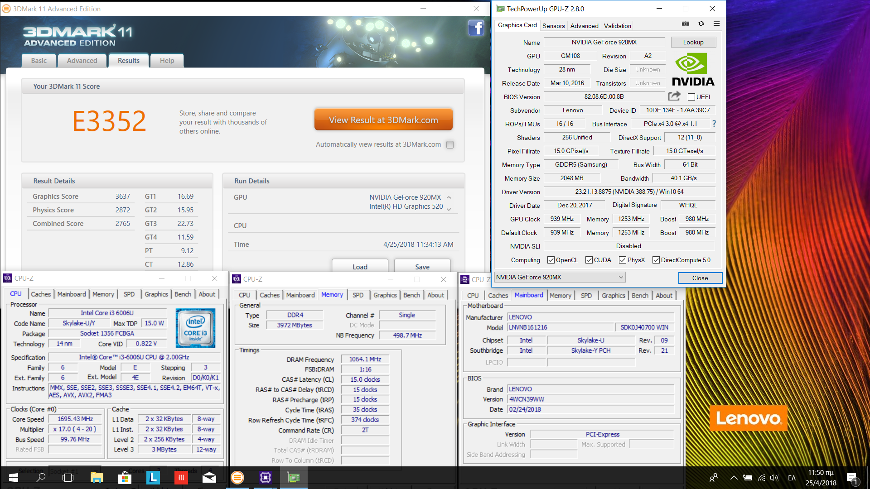Click the BIOS share/export arrow icon in GPU-Z

pyautogui.click(x=675, y=96)
